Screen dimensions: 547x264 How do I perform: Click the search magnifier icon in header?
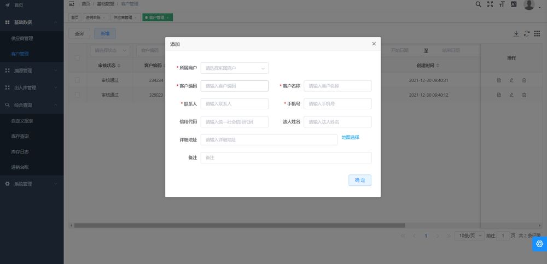pos(478,4)
